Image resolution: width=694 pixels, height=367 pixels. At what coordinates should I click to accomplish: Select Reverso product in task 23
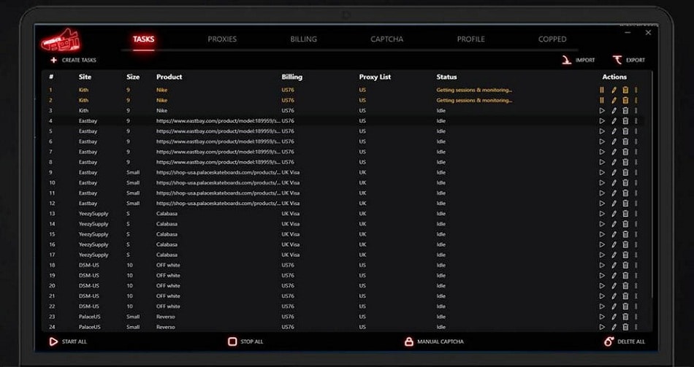pos(166,317)
